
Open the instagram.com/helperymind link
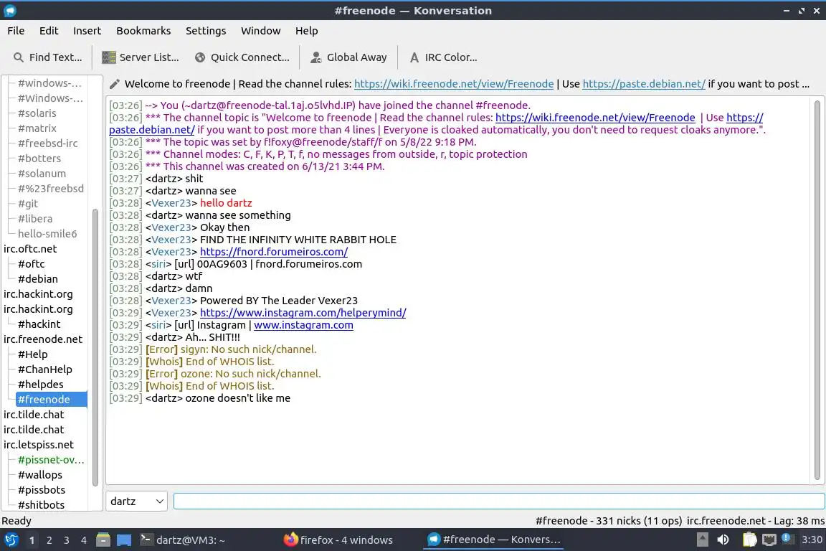[x=303, y=313]
